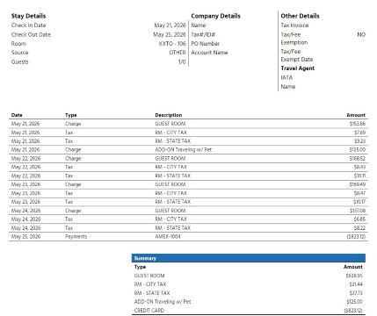Viewport: 377px width, 316px height.
Task: Click the amount "$8.22"
Action: [x=359, y=227]
